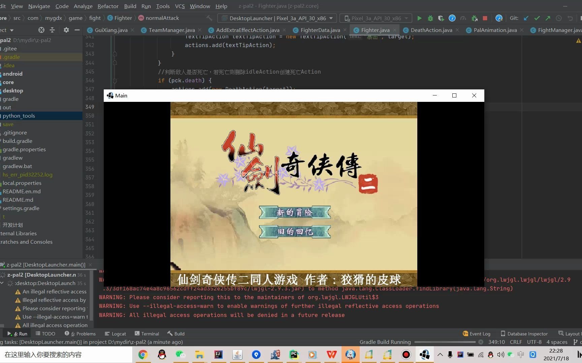The width and height of the screenshot is (582, 363).
Task: Open the 4 spaces indent setting
Action: (x=557, y=342)
